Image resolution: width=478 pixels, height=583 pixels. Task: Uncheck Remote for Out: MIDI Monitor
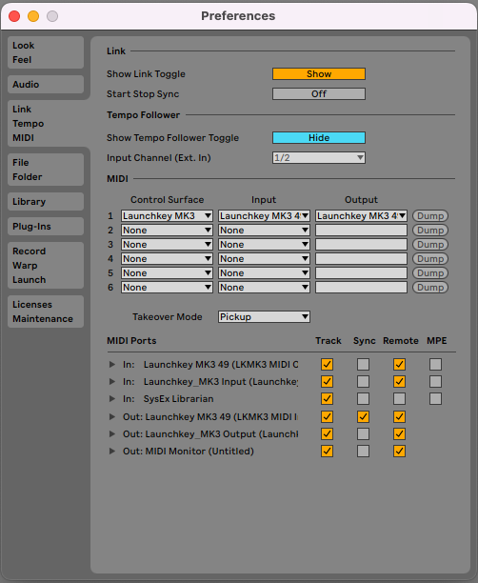(x=399, y=451)
